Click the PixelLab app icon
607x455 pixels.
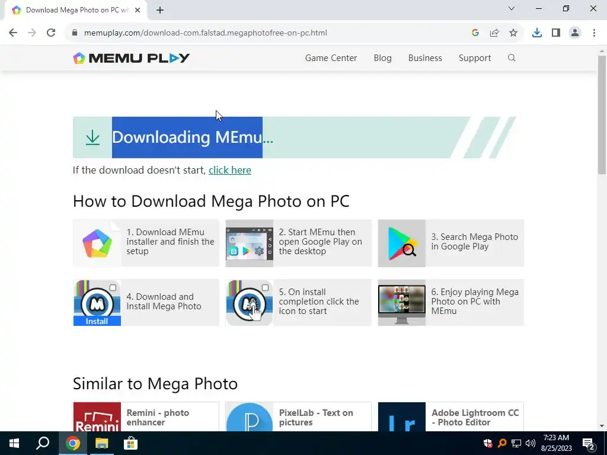[x=250, y=417]
